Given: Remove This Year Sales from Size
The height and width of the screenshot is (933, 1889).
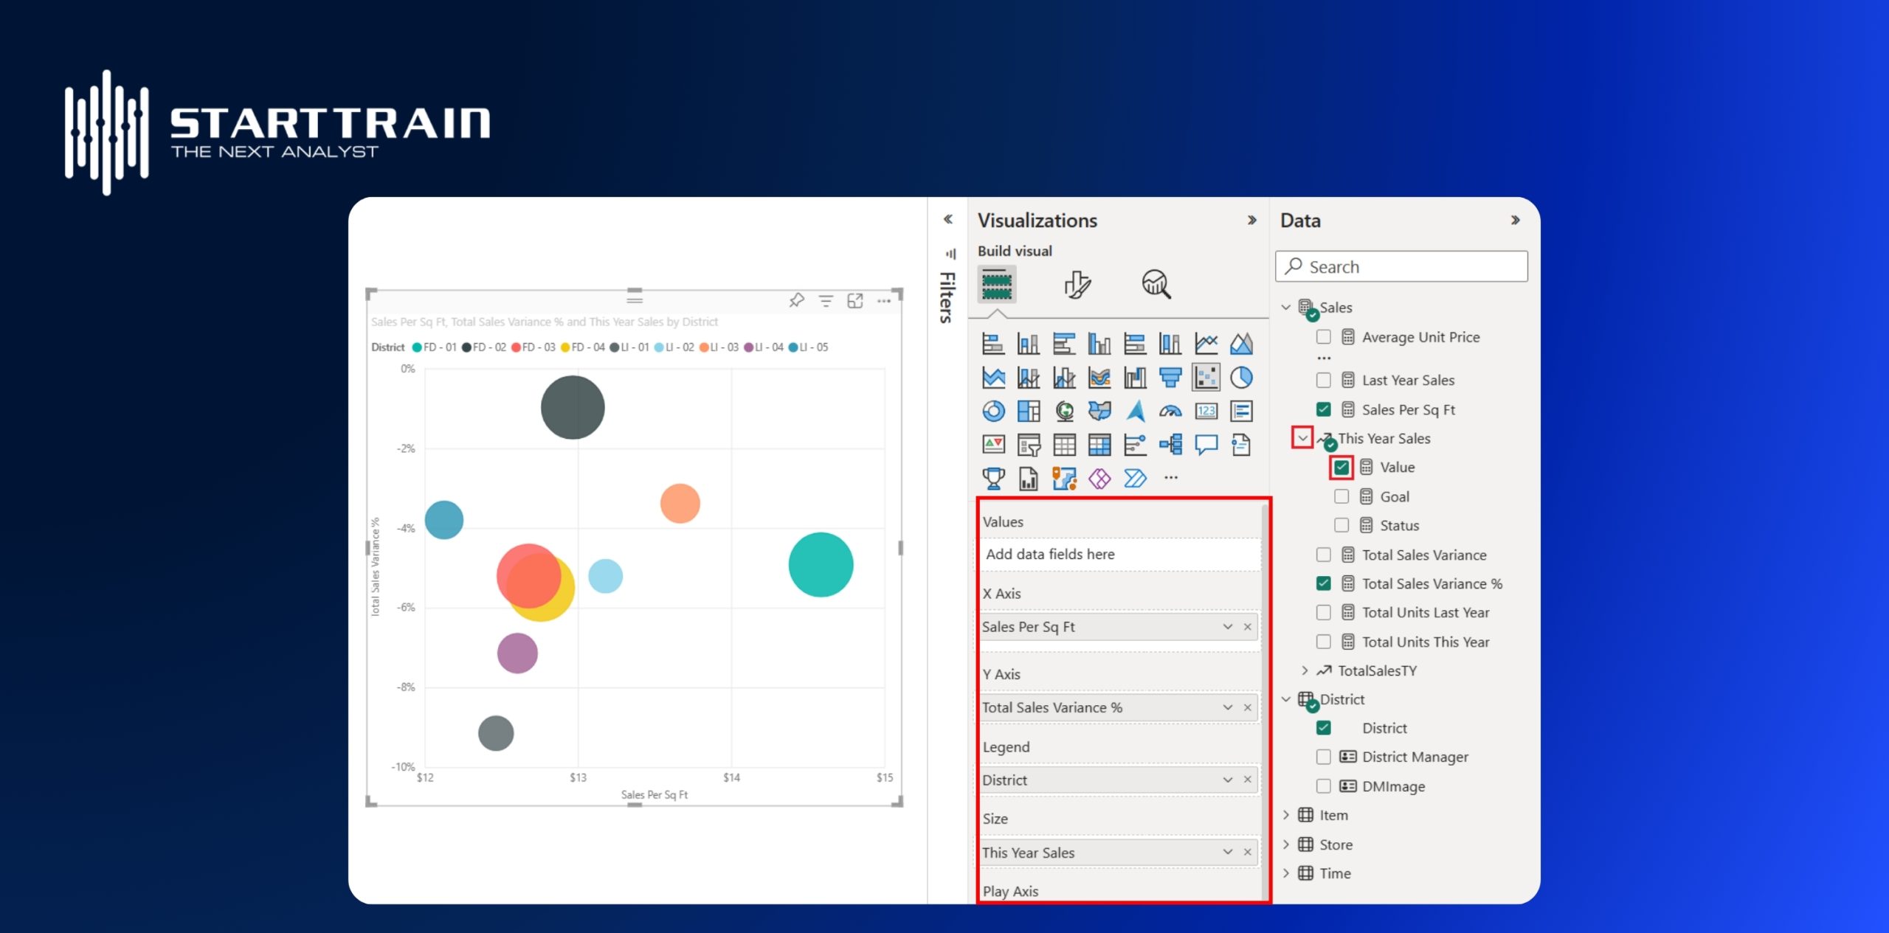Looking at the screenshot, I should point(1246,852).
